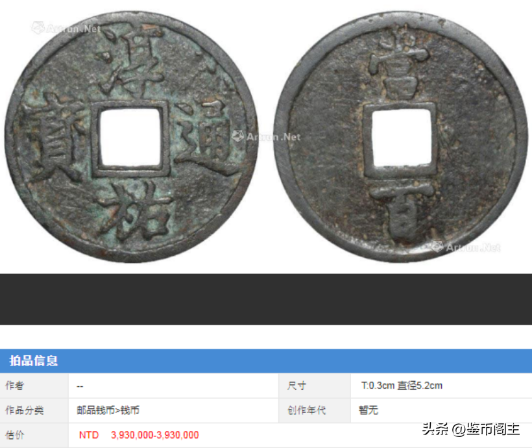Click the Artron.Net watermark between the two coins
Image resolution: width=532 pixels, height=448 pixels.
tap(267, 137)
